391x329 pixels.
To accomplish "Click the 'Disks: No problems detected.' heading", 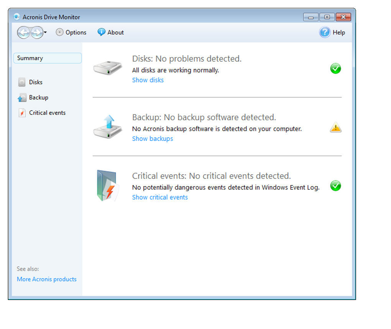I will click(187, 59).
